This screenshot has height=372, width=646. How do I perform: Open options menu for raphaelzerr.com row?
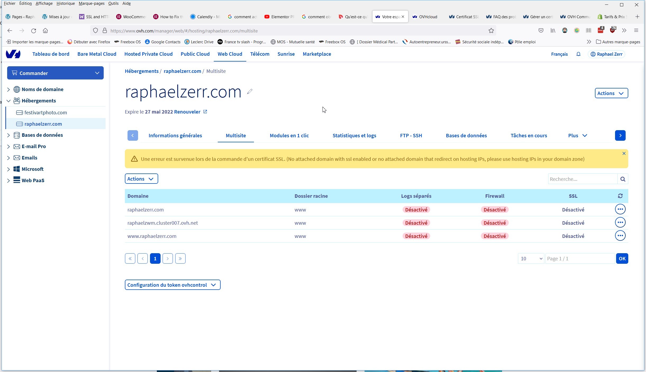click(x=620, y=209)
